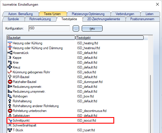Click the neu configuration button
162x133 pixels.
[x=92, y=28]
